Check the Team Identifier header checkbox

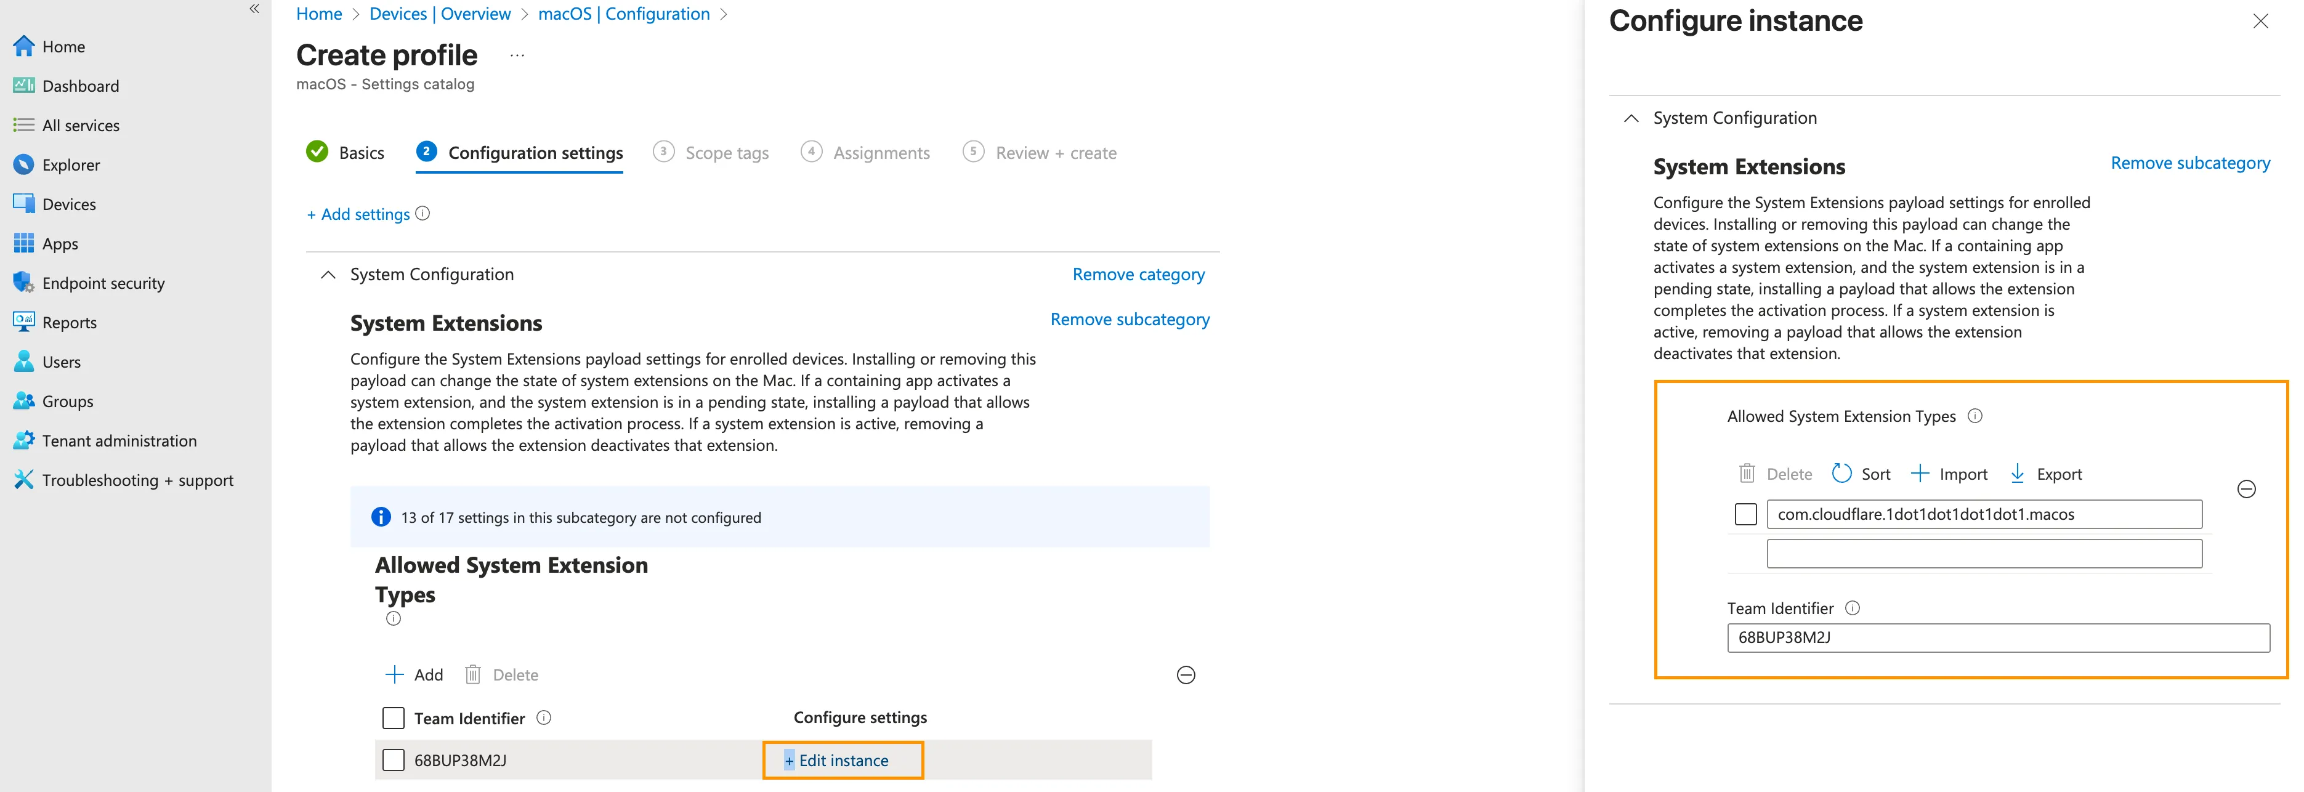394,718
